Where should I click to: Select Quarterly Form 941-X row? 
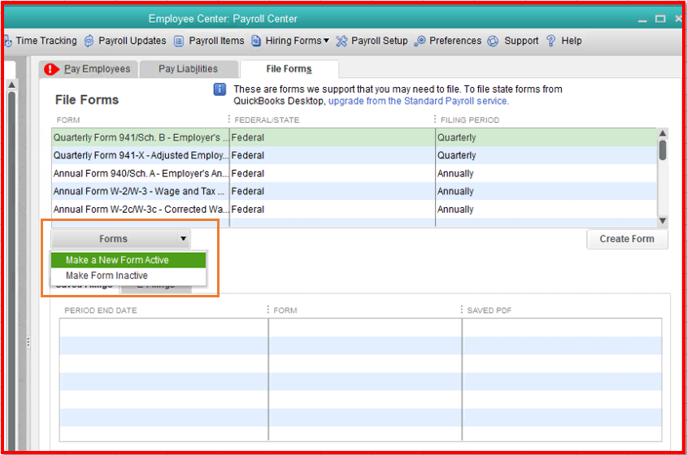click(354, 155)
